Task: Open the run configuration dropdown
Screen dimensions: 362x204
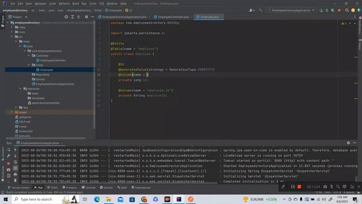Action: 291,10
